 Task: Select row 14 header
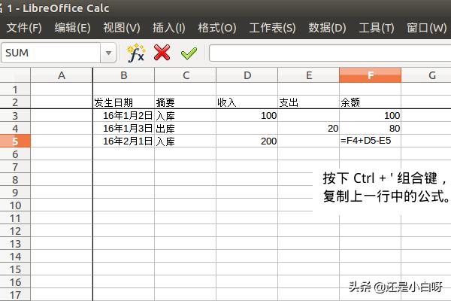(15, 257)
